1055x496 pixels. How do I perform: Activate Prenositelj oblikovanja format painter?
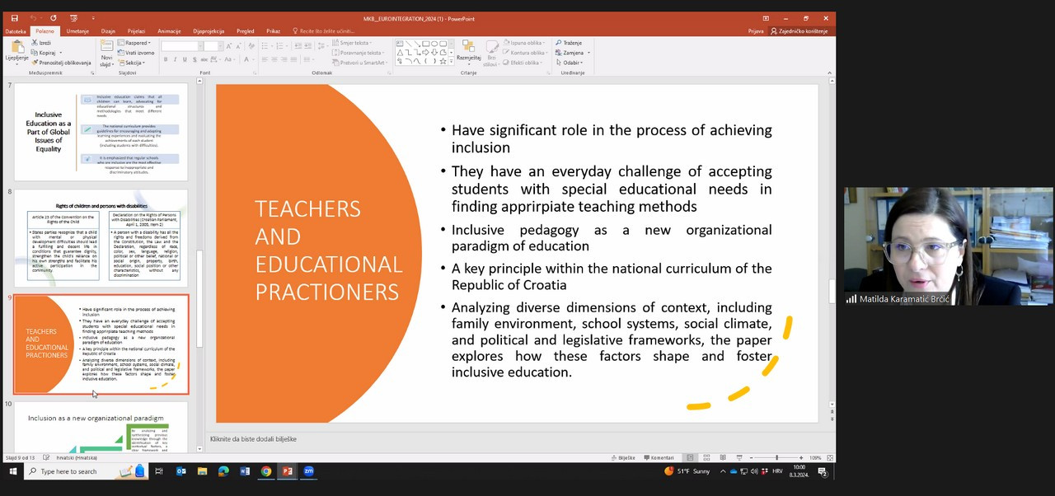pos(62,63)
